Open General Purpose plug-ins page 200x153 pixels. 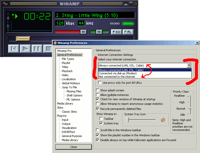pyautogui.click(x=72, y=136)
